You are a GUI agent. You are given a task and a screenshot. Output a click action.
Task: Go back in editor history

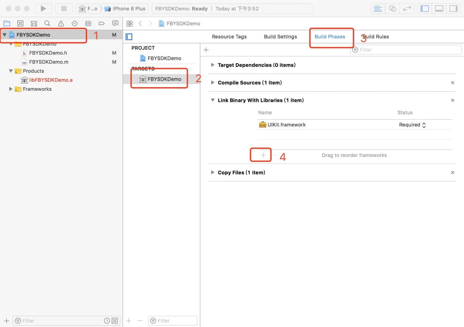[140, 23]
